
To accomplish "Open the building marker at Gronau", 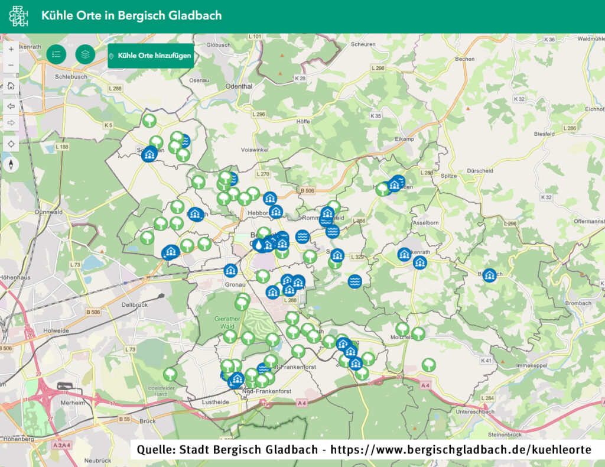I will coord(231,271).
